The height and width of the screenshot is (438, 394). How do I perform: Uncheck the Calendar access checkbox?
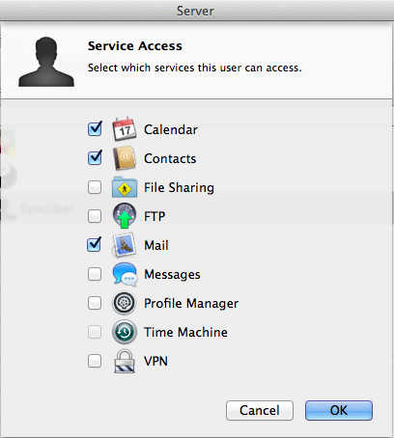(95, 129)
